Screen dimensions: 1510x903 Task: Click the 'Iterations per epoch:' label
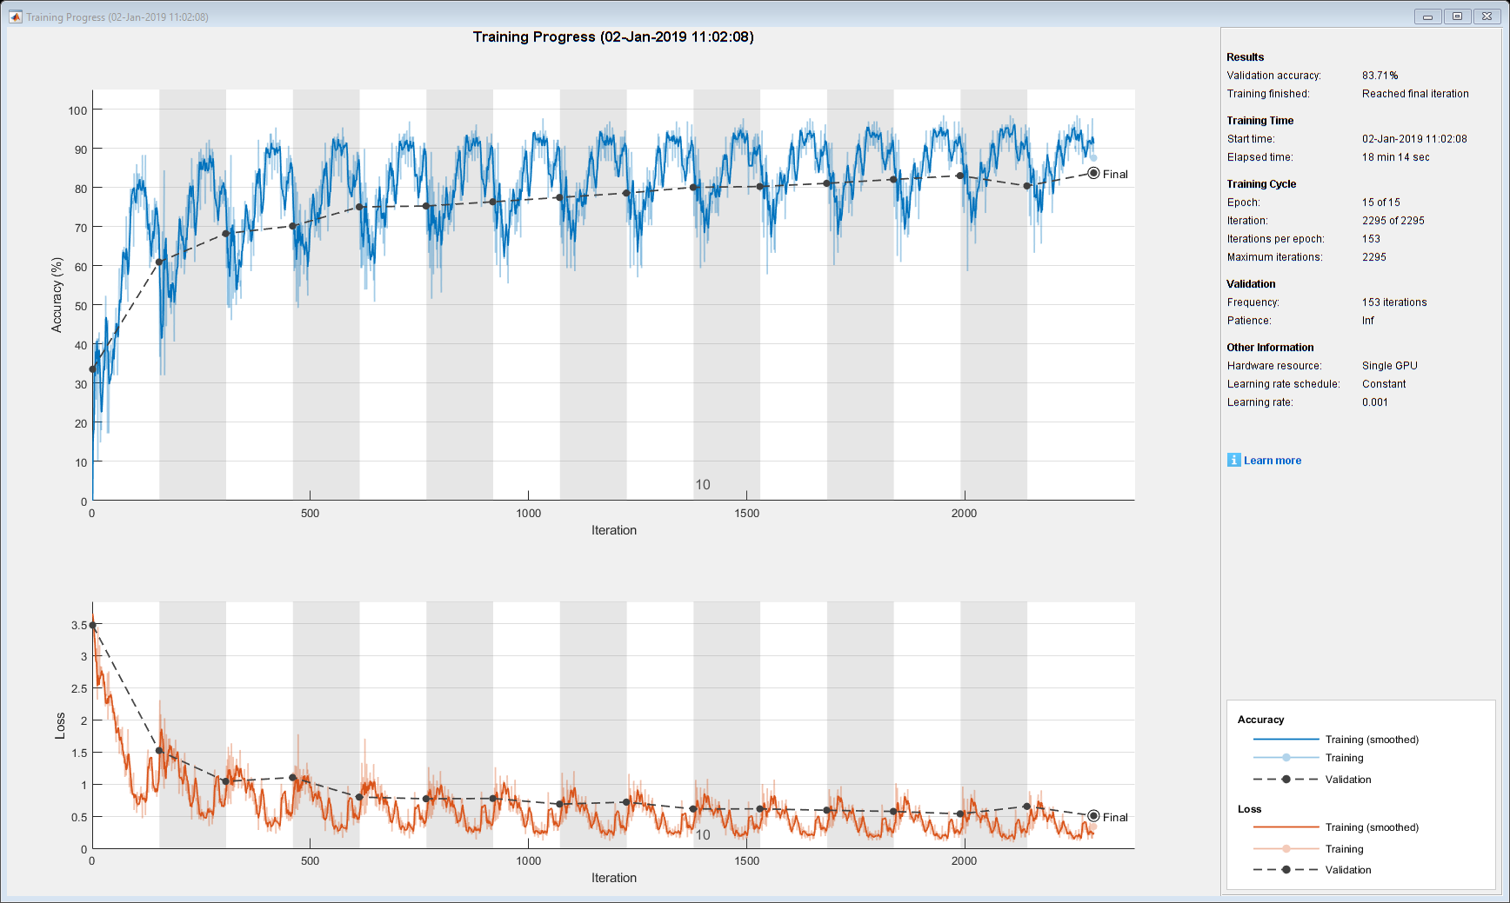point(1276,239)
